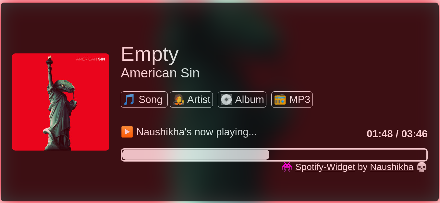Click the unfilled part of progress bar
The image size is (440, 203).
[x=348, y=155]
